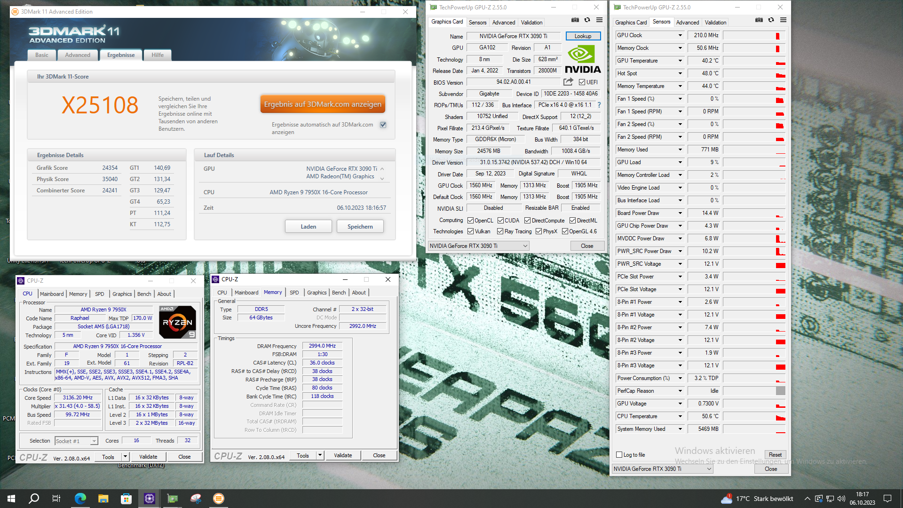The image size is (903, 508).
Task: Click the camera icon in GPU-Z Sensors window
Action: [759, 20]
